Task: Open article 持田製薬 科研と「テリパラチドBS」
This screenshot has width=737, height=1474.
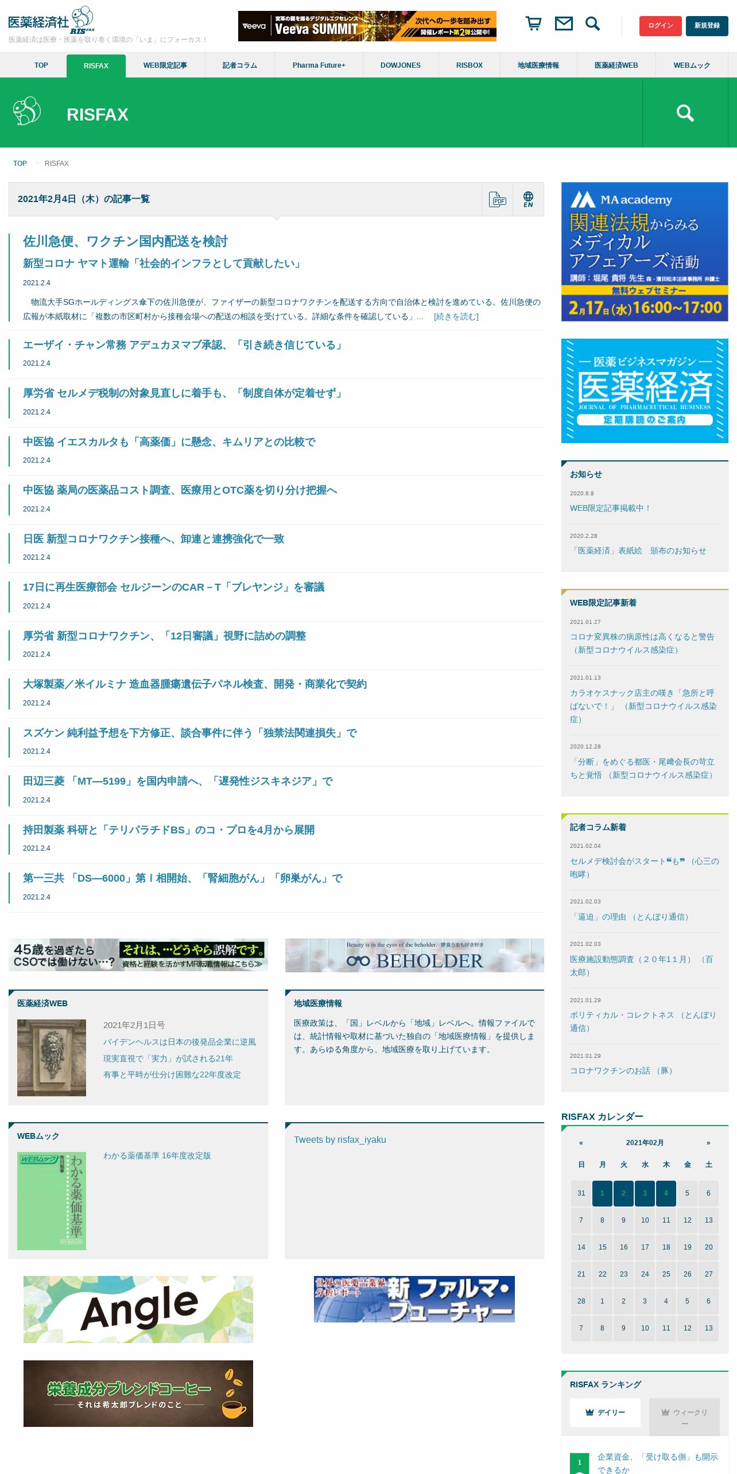Action: pyautogui.click(x=169, y=830)
